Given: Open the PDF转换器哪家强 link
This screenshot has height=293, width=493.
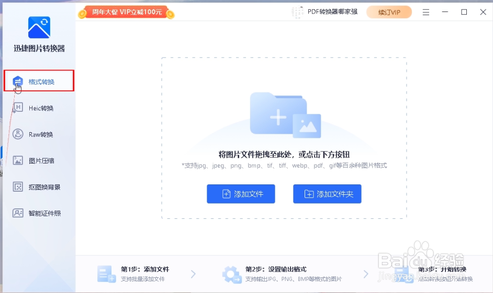Looking at the screenshot, I should (332, 12).
